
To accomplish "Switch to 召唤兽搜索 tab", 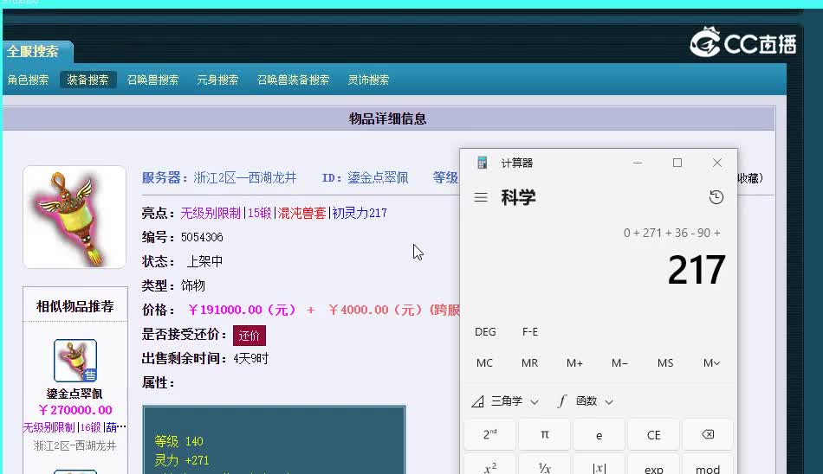I will coord(152,80).
